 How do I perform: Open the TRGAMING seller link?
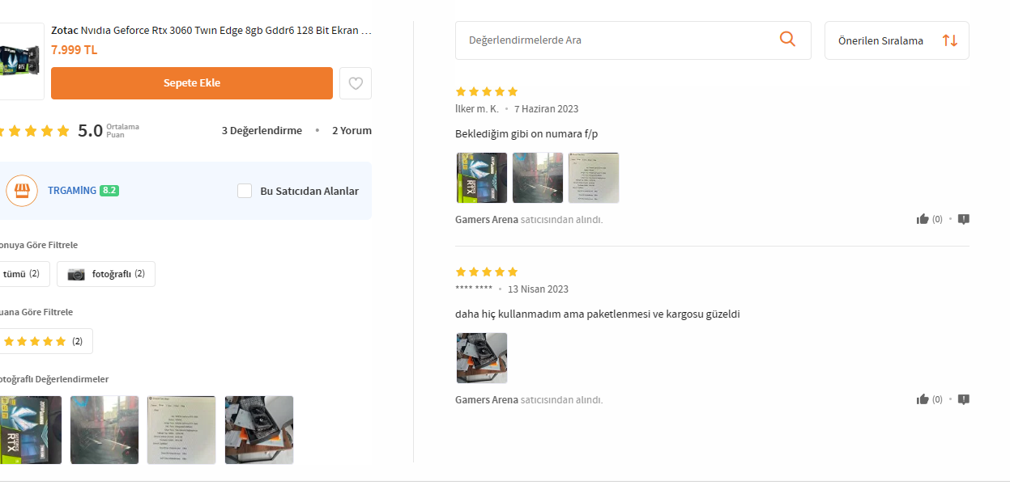coord(72,191)
